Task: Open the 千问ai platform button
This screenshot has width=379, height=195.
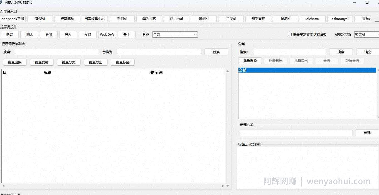Action: tap(122, 19)
